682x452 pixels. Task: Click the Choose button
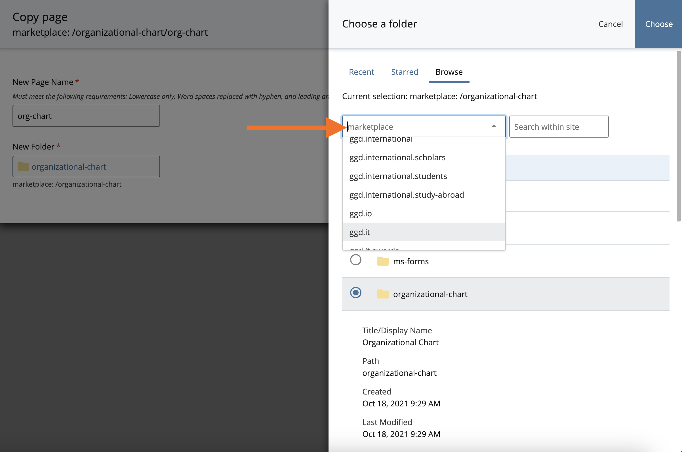coord(658,24)
